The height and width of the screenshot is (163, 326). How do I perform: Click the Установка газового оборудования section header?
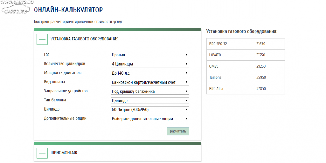point(84,39)
